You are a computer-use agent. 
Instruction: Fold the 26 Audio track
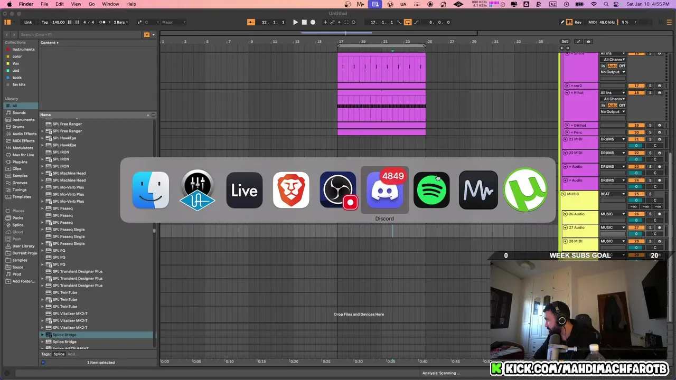click(x=565, y=214)
